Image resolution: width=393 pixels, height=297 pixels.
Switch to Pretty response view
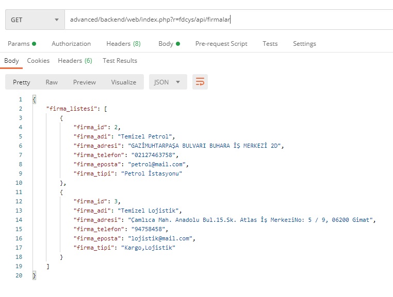point(22,82)
